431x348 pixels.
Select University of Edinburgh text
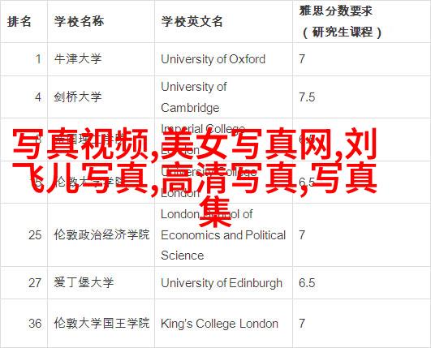click(x=222, y=283)
